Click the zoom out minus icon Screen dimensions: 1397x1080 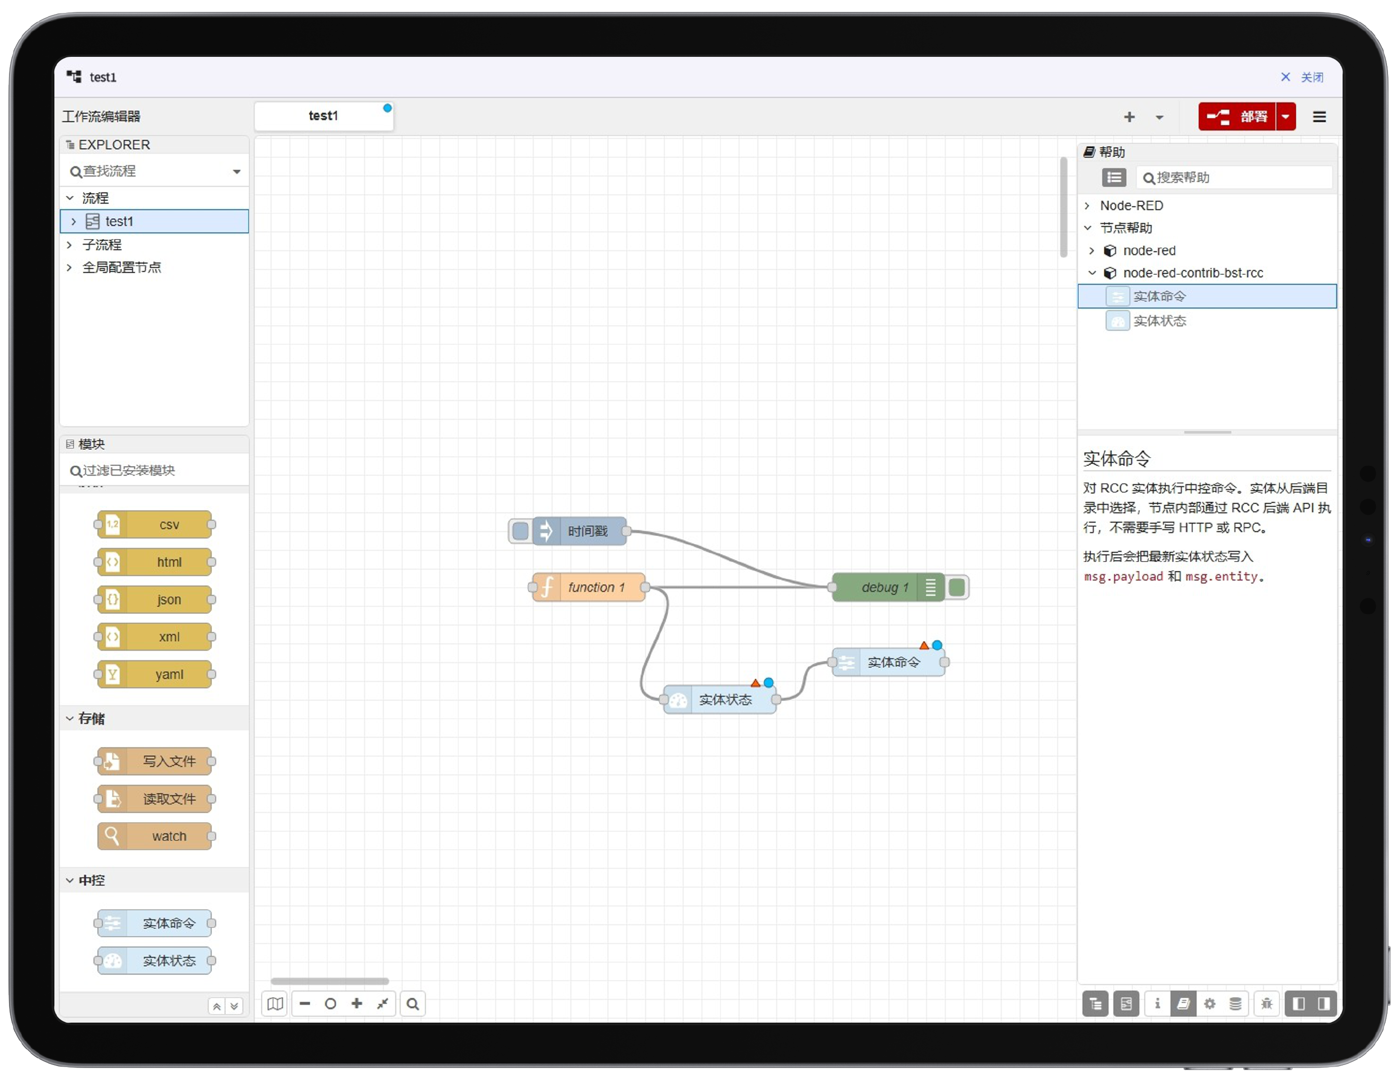[x=305, y=1003]
